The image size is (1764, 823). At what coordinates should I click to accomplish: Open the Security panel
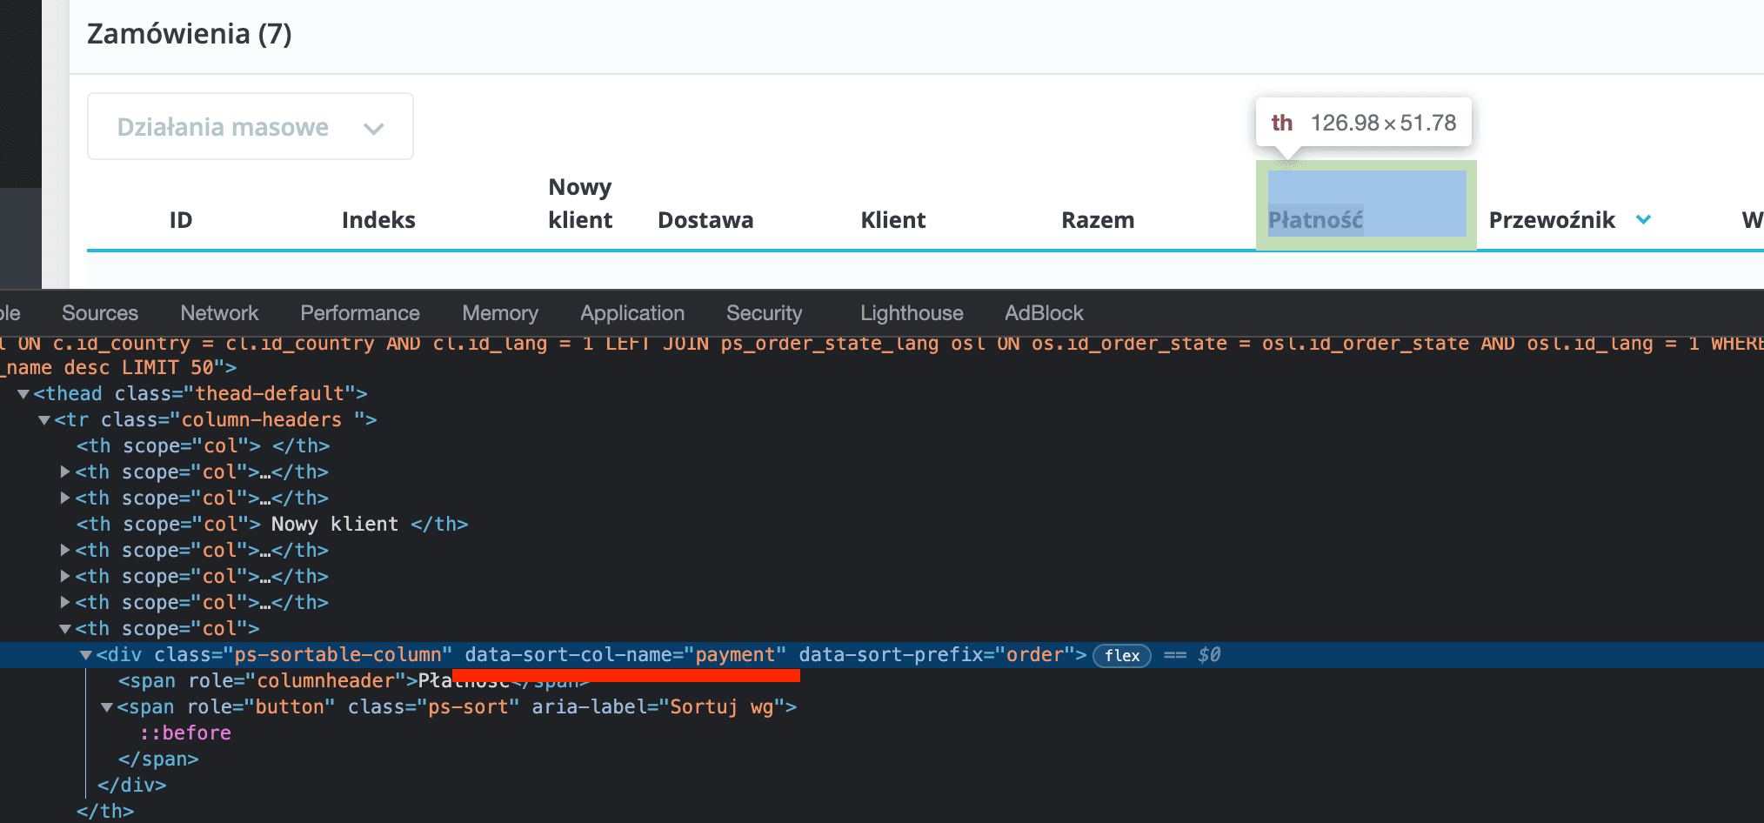[x=764, y=312]
